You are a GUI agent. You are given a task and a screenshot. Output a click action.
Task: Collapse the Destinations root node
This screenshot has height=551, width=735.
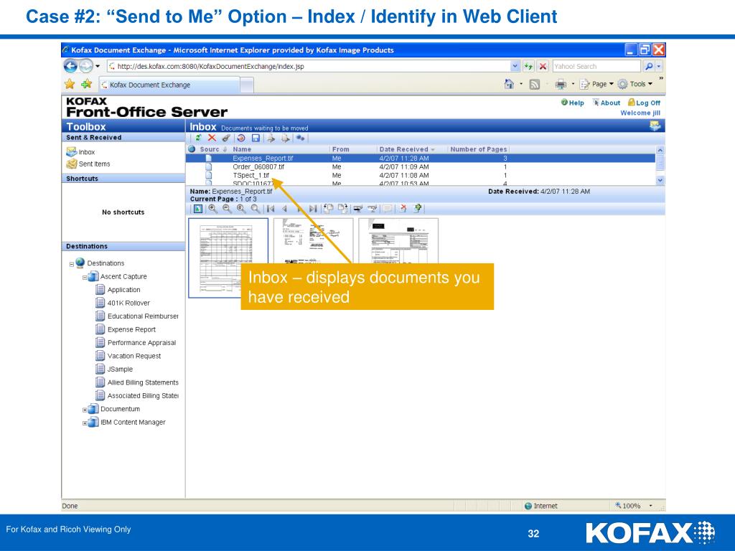coord(71,264)
